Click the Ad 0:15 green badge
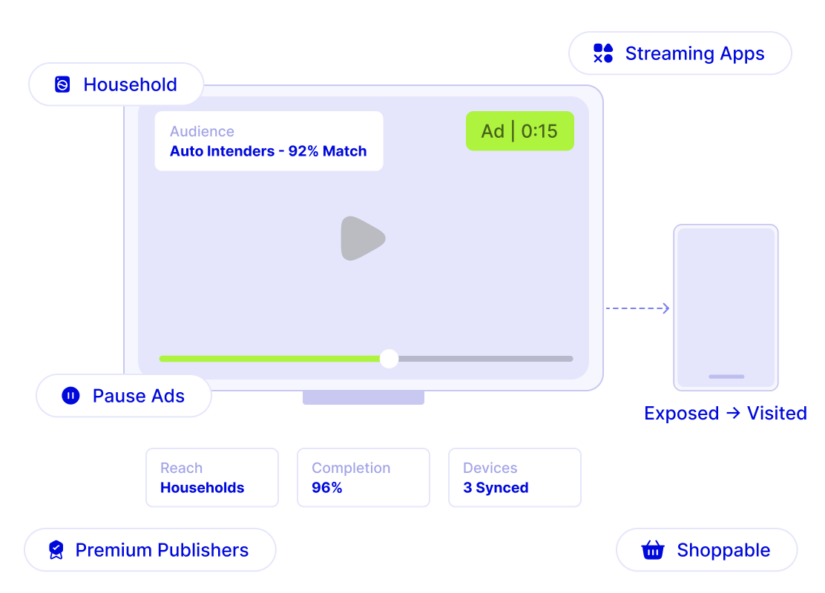The image size is (825, 593). point(520,131)
